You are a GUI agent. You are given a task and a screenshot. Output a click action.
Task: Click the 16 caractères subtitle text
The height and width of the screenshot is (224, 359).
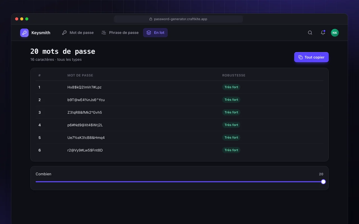click(56, 59)
